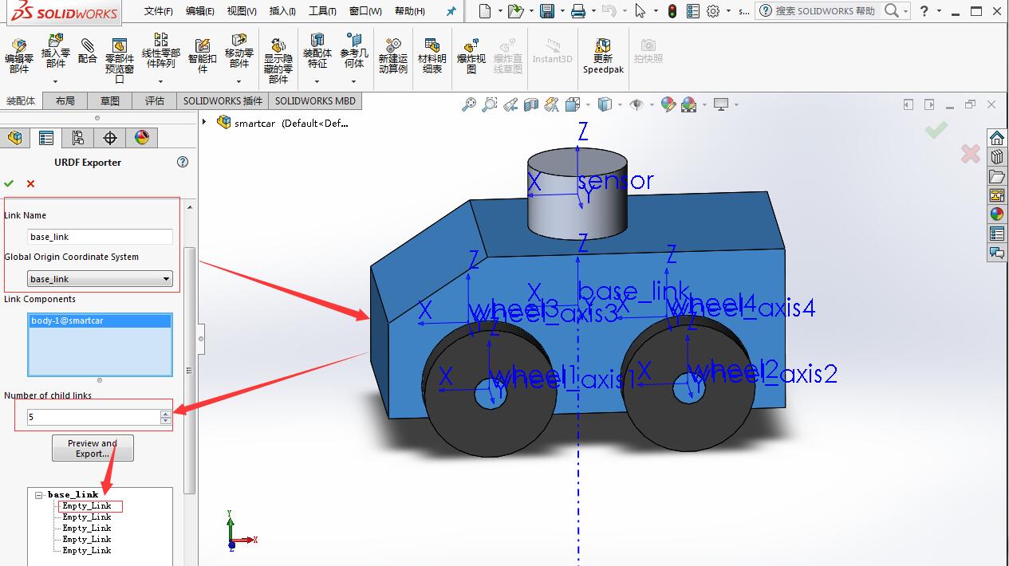Click New Motion Study (新建运动算例)
The image size is (1009, 566).
tap(393, 56)
